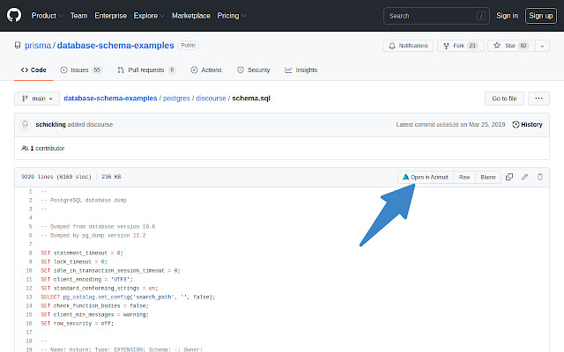Star the database-schema-examples repository
Screen dimensions: 564x352
[x=506, y=45]
